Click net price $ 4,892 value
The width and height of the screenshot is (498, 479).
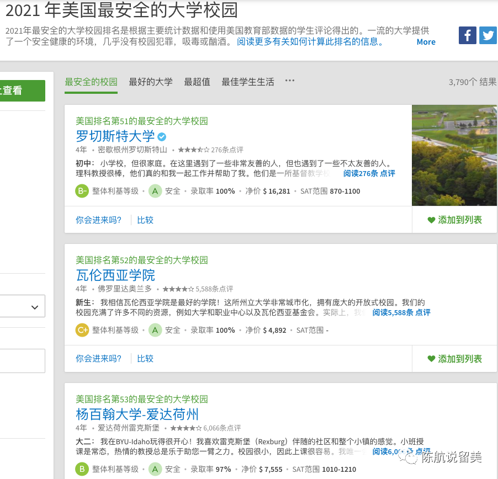pyautogui.click(x=274, y=331)
